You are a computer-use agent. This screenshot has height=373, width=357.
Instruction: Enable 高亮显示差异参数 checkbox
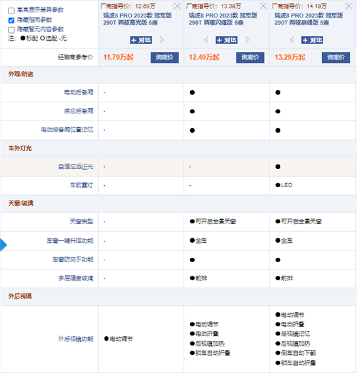click(12, 11)
